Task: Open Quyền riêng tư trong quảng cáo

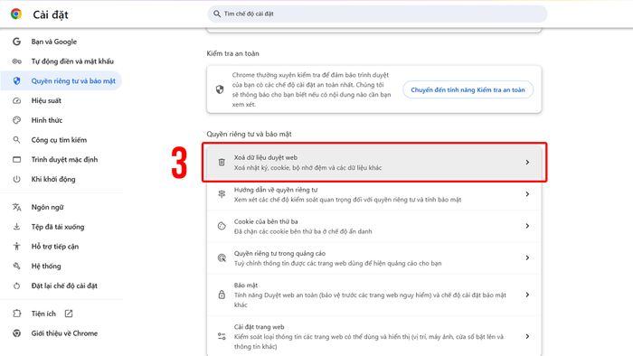Action: (x=373, y=258)
